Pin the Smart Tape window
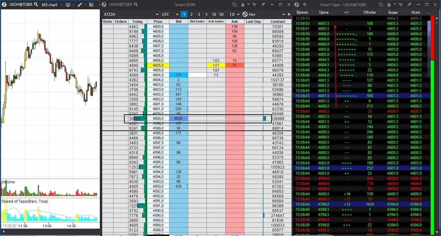This screenshot has width=441, height=236. (x=410, y=5)
